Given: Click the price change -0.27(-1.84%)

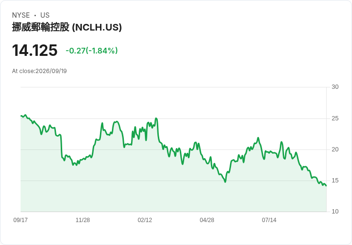Looking at the screenshot, I should point(92,51).
